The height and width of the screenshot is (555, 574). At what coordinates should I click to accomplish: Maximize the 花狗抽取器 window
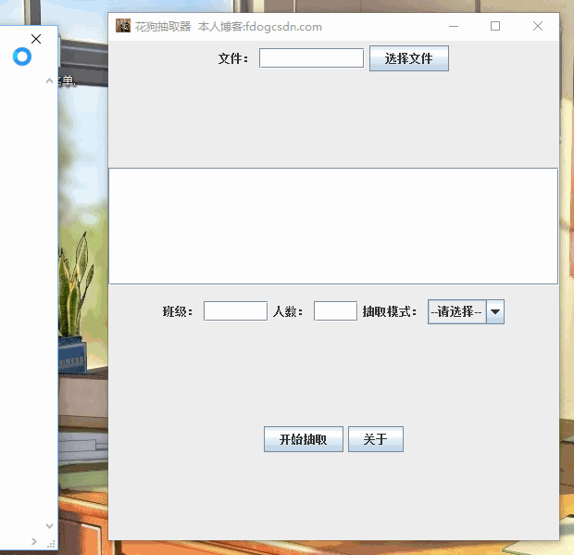tap(495, 26)
